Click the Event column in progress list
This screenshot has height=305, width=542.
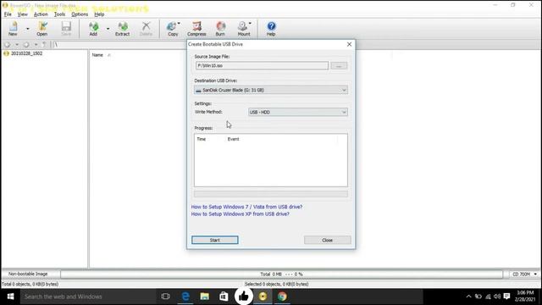[234, 139]
